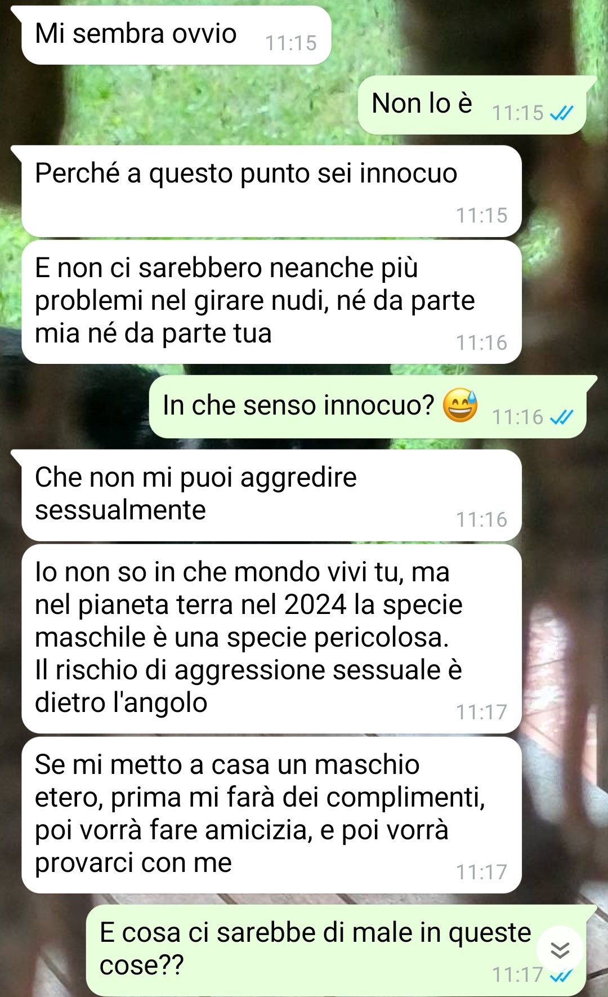Tap the blue read ticks on 'Non lo è'
This screenshot has height=997, width=608.
click(x=561, y=113)
